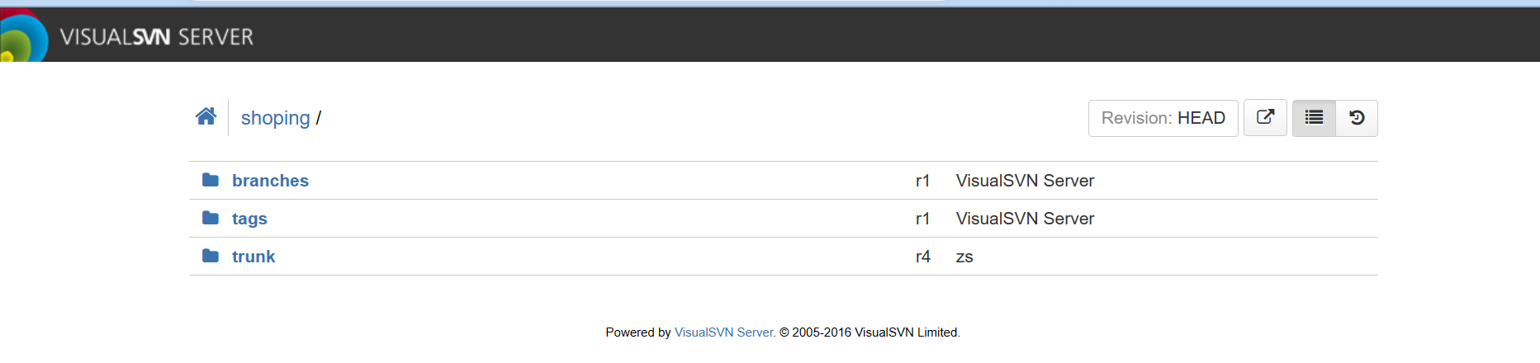
Task: Click revision r1 in branches row
Action: (922, 181)
